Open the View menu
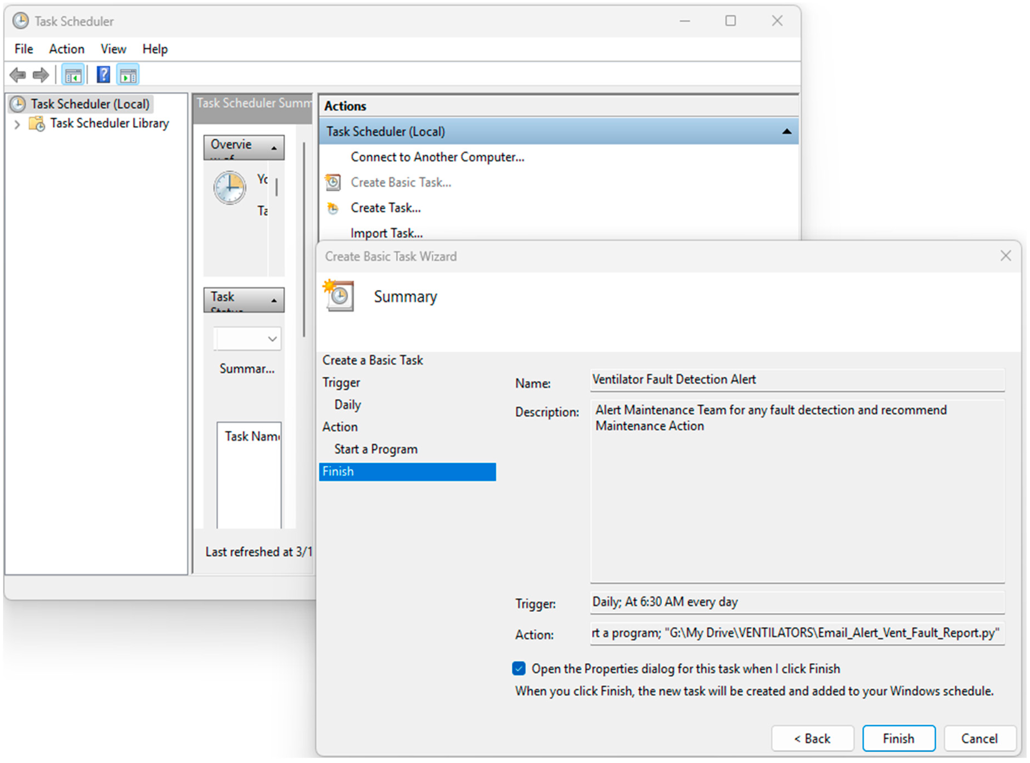This screenshot has width=1030, height=763. (x=113, y=49)
